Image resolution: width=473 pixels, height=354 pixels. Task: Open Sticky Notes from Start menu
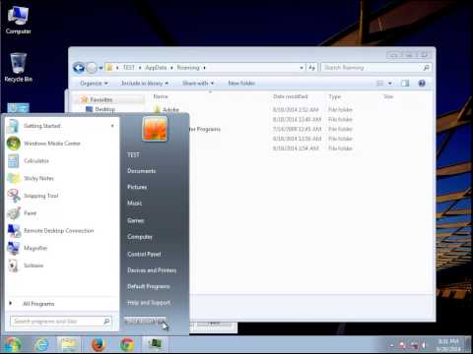click(x=61, y=178)
